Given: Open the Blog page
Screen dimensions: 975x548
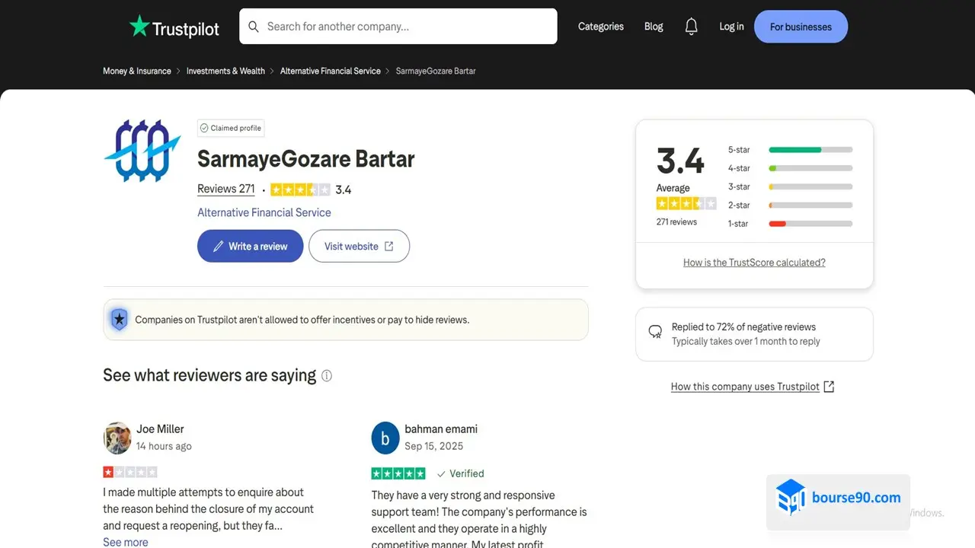Looking at the screenshot, I should [x=654, y=27].
